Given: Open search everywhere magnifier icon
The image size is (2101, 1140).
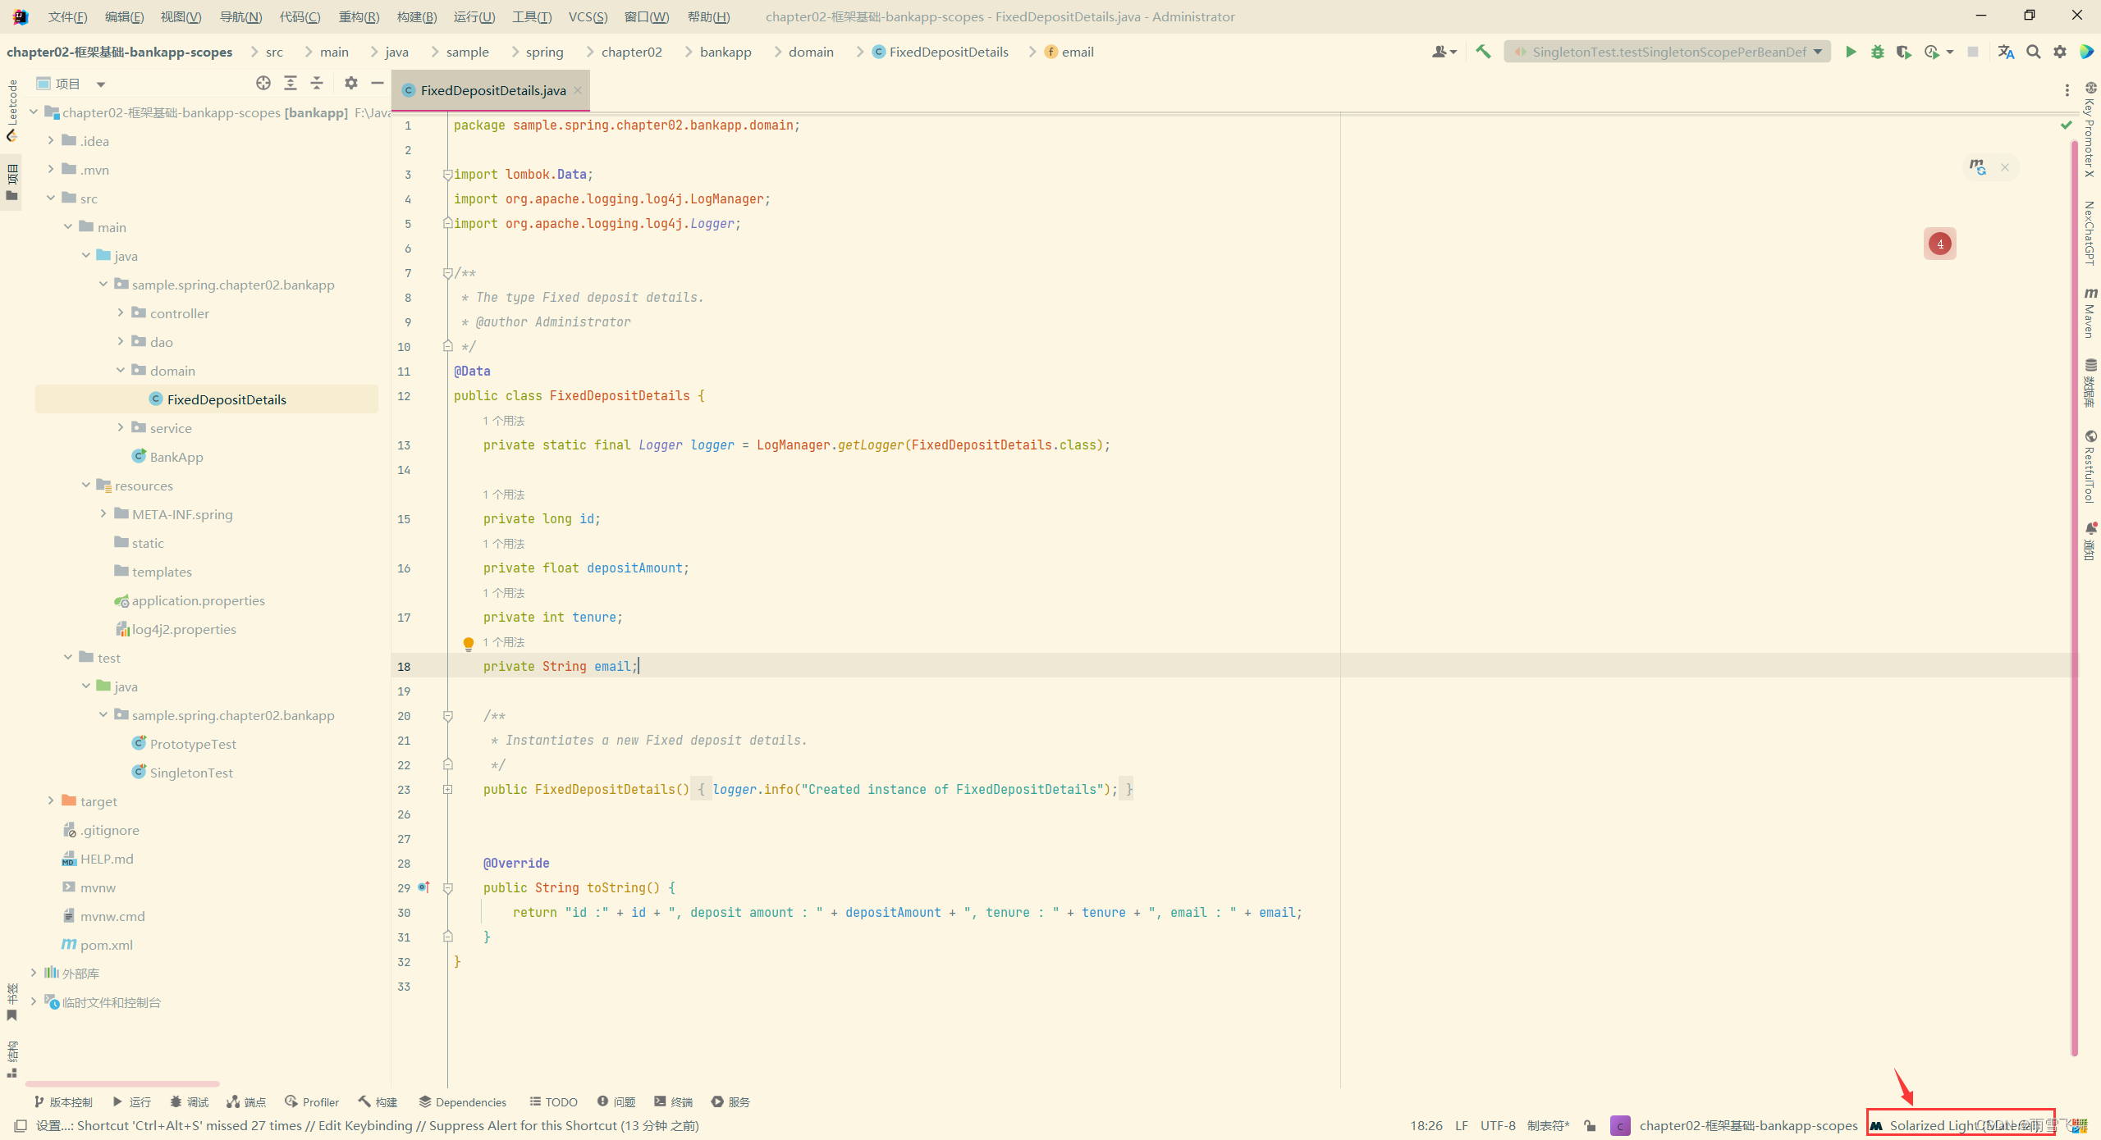Looking at the screenshot, I should click(2034, 52).
